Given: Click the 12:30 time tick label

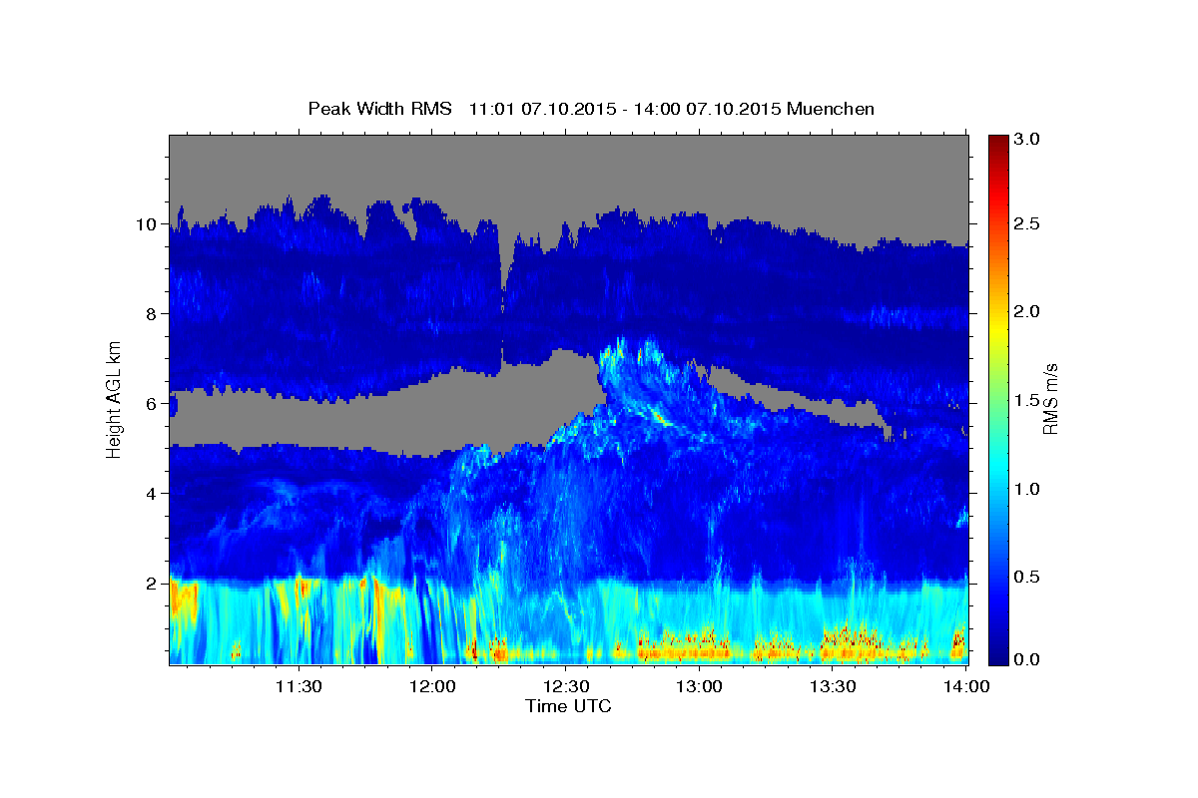Looking at the screenshot, I should 565,686.
